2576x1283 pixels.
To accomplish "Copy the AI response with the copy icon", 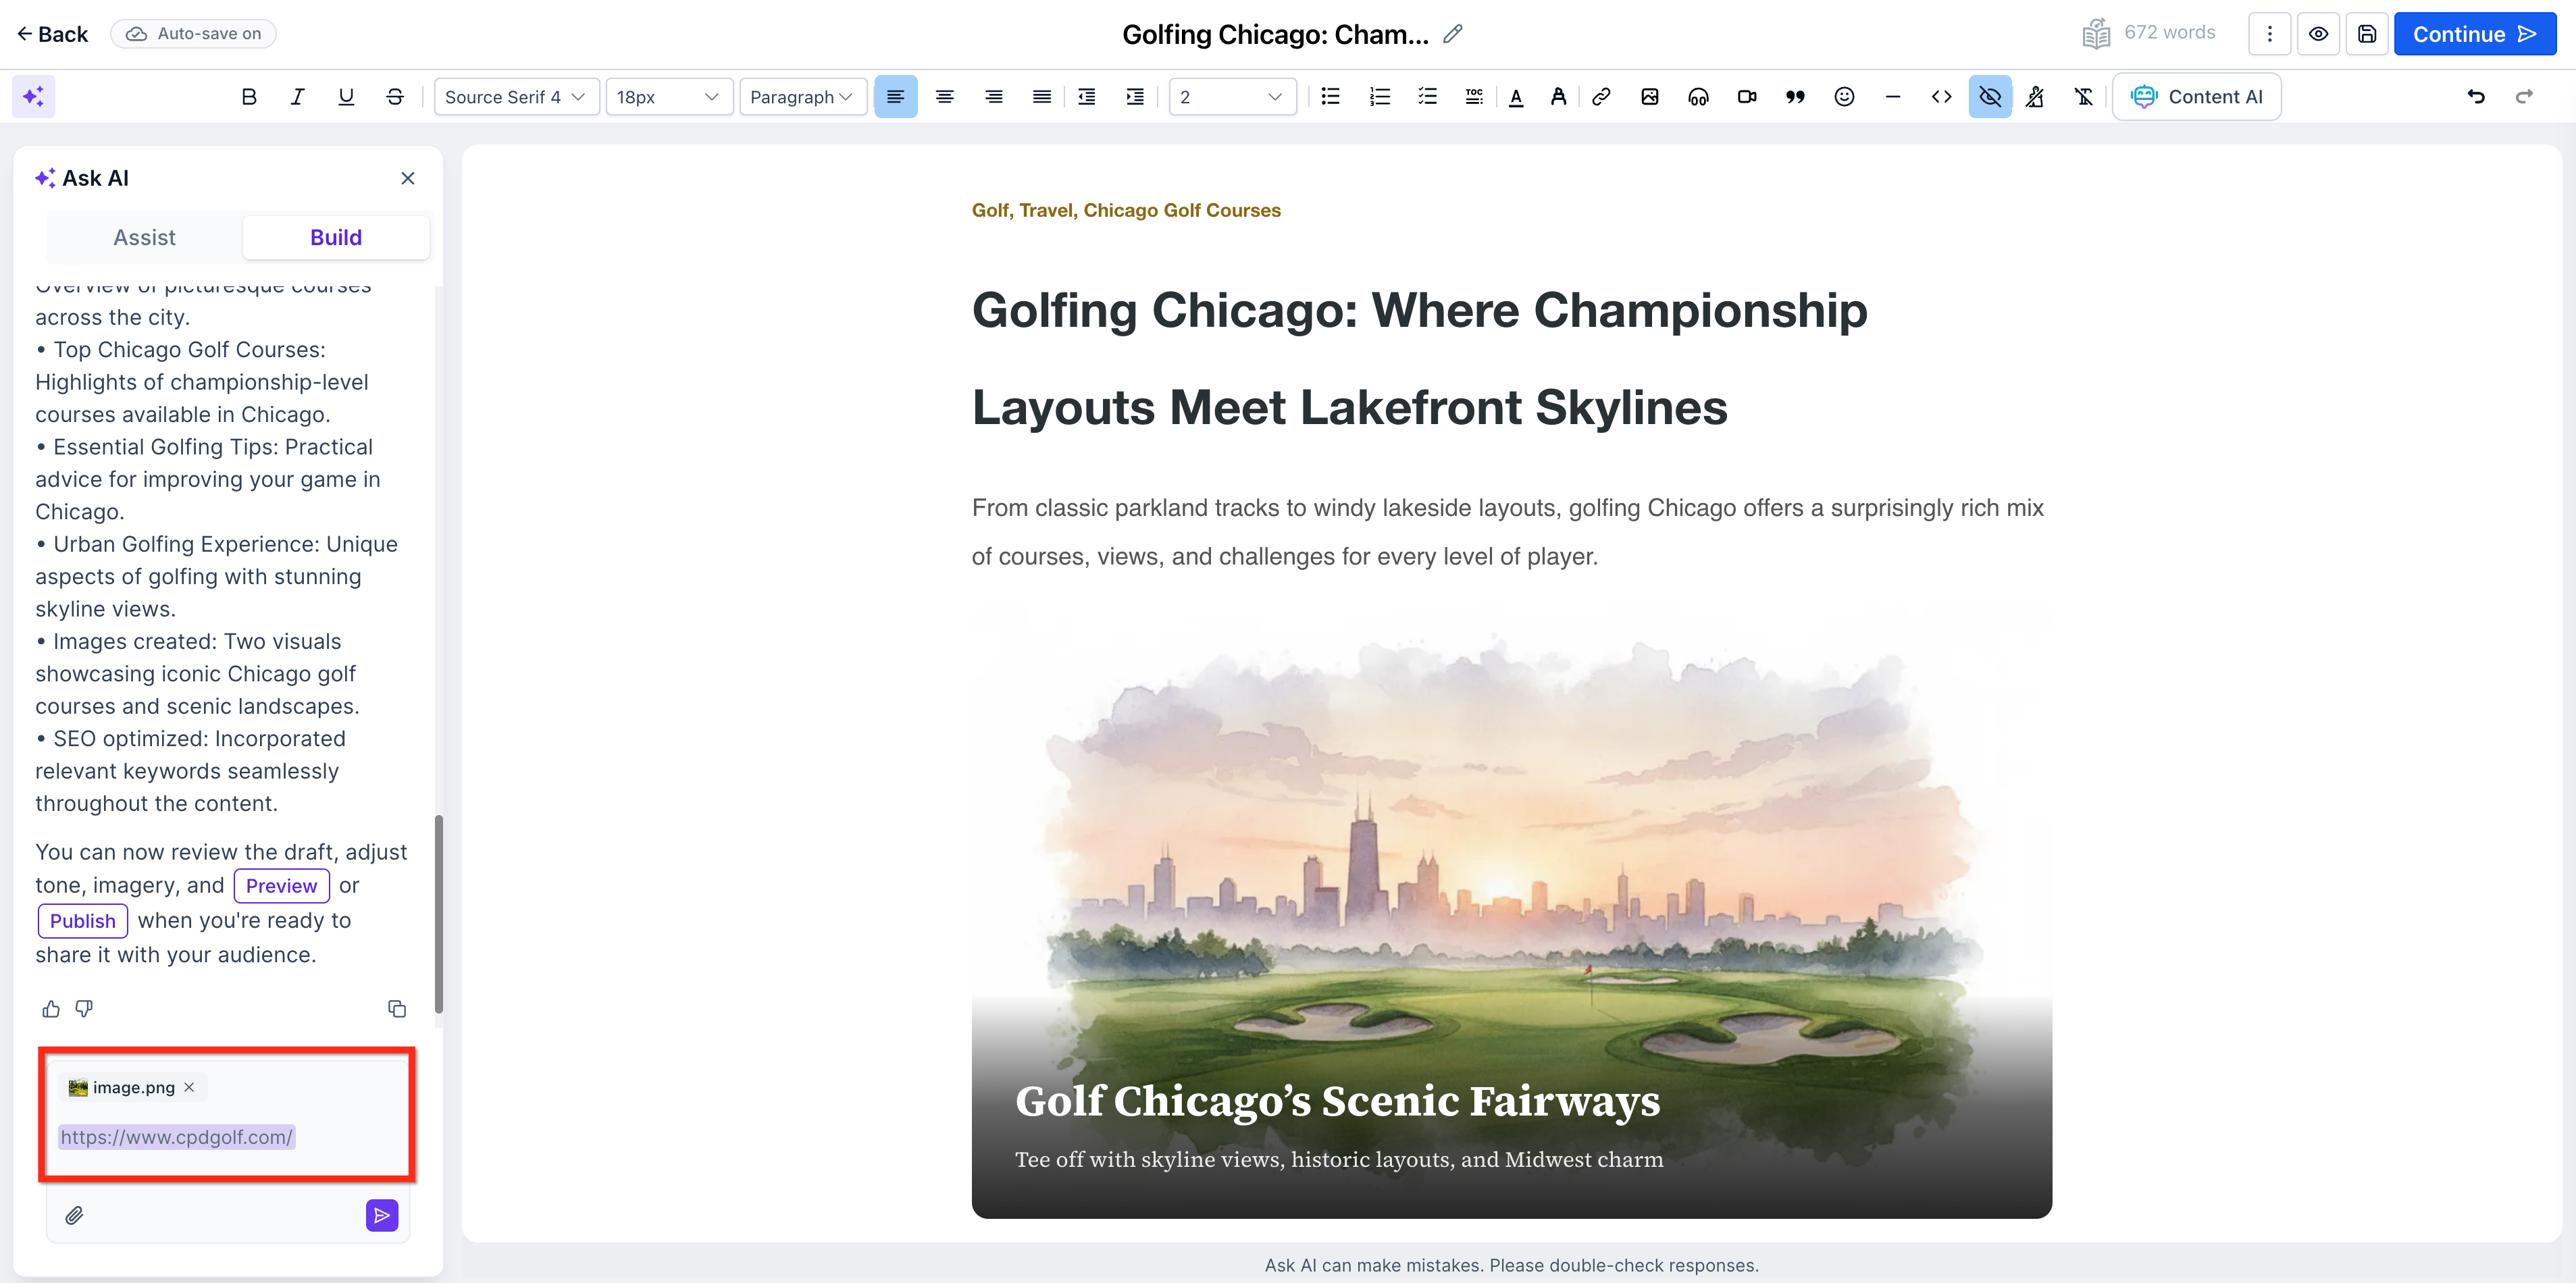I will click(397, 1008).
